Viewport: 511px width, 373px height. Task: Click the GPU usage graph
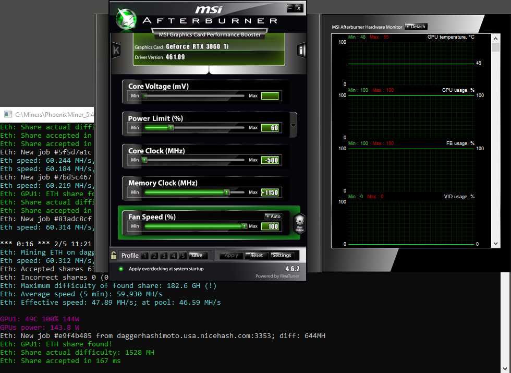[x=411, y=116]
